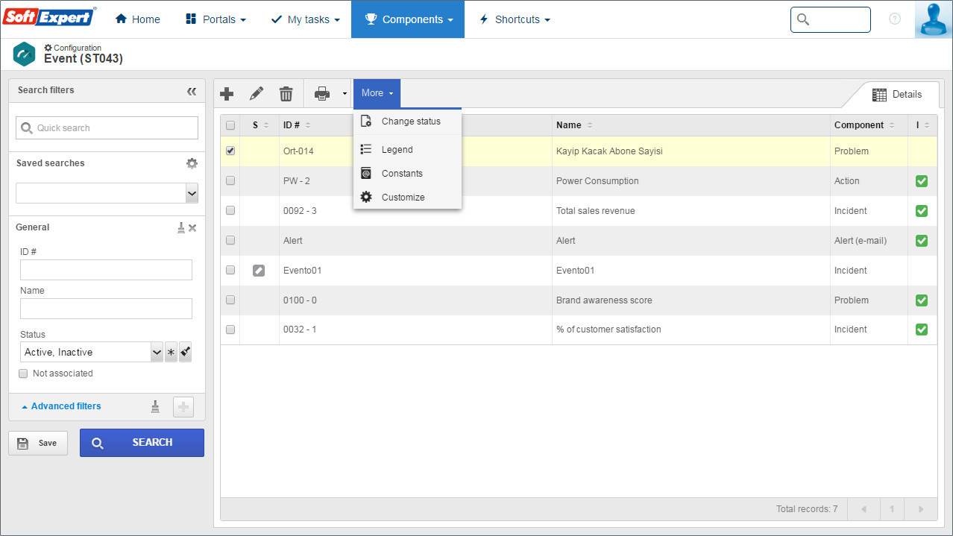Expand the Status Active, Inactive dropdown
Image resolution: width=953 pixels, height=536 pixels.
[x=157, y=352]
